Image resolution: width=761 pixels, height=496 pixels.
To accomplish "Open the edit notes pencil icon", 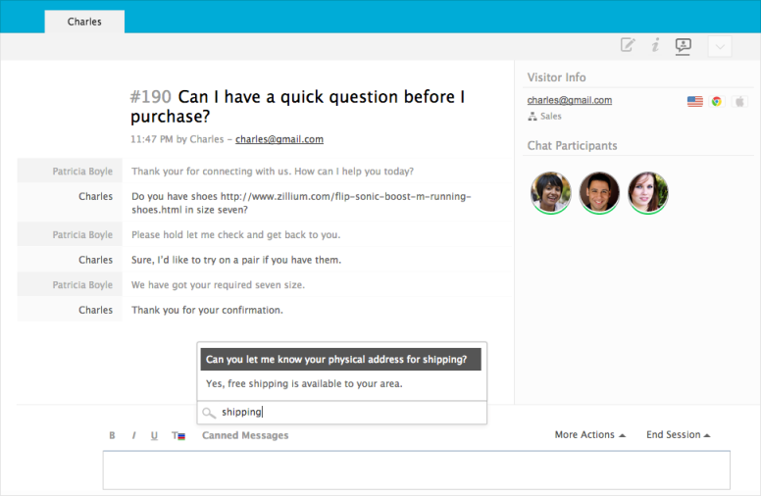I will coord(628,45).
